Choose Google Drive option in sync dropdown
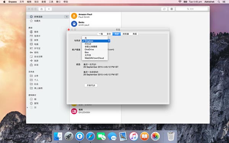Image resolution: width=229 pixels, height=143 pixels. pyautogui.click(x=95, y=47)
